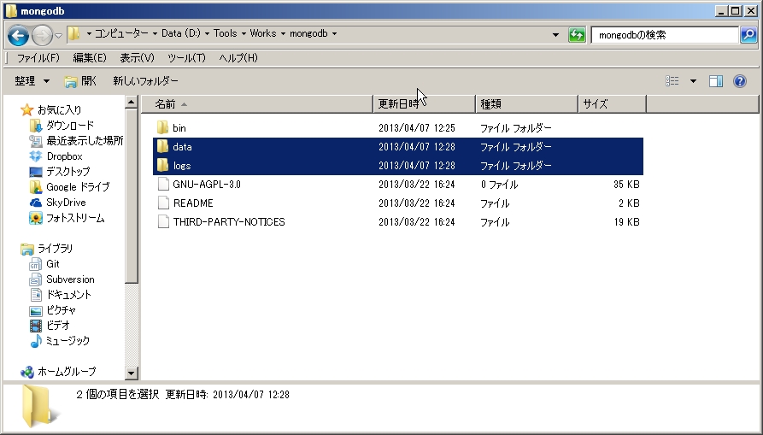This screenshot has height=435, width=763.
Task: Click the mongodbの検索 search field
Action: tap(664, 34)
